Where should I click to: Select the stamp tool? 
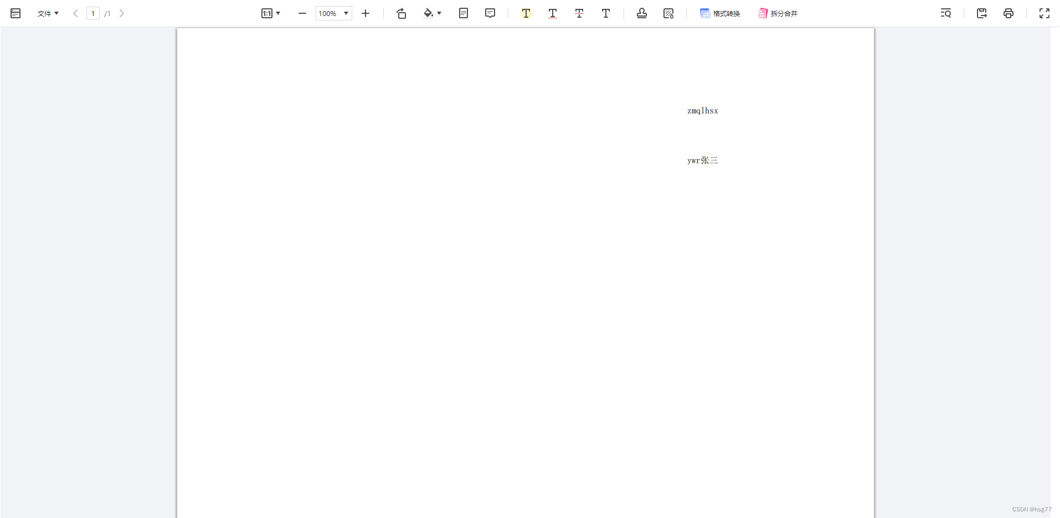point(641,13)
